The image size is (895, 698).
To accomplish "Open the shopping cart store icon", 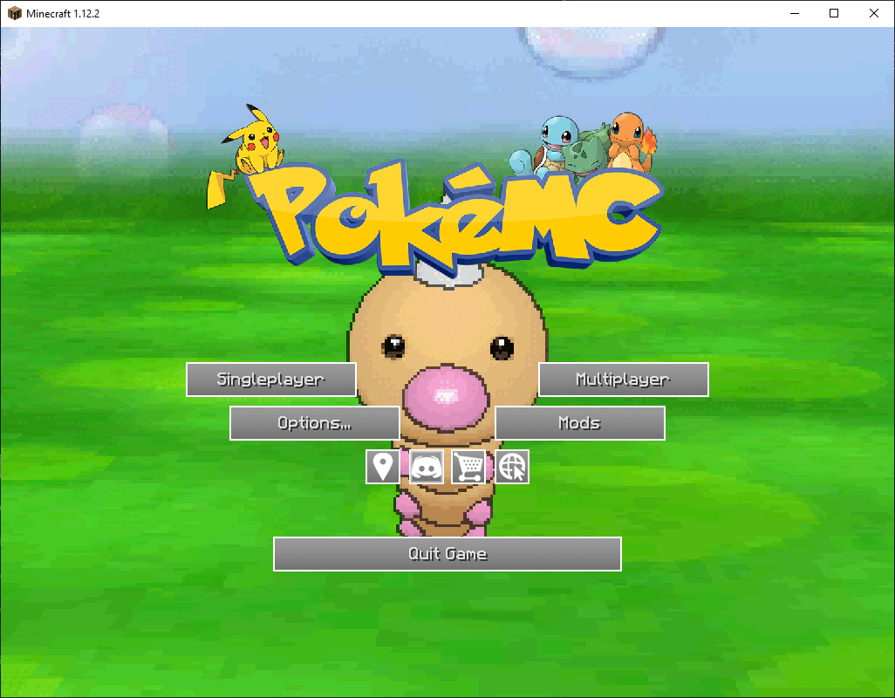I will point(468,467).
